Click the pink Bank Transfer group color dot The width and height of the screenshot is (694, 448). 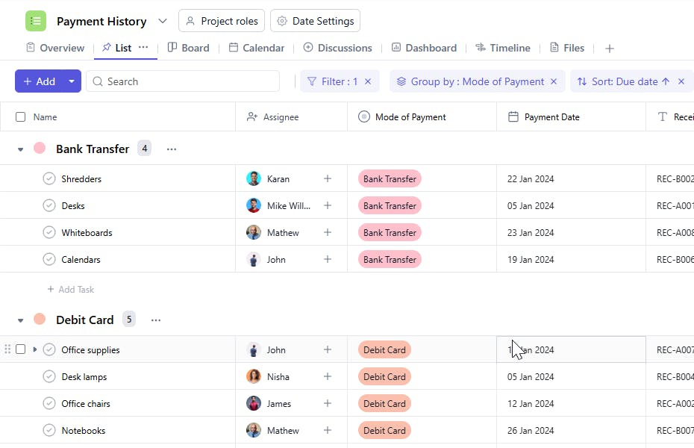click(x=40, y=149)
